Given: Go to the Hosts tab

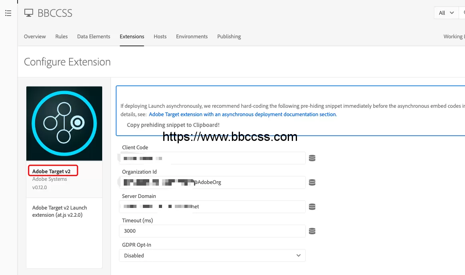Looking at the screenshot, I should (160, 36).
